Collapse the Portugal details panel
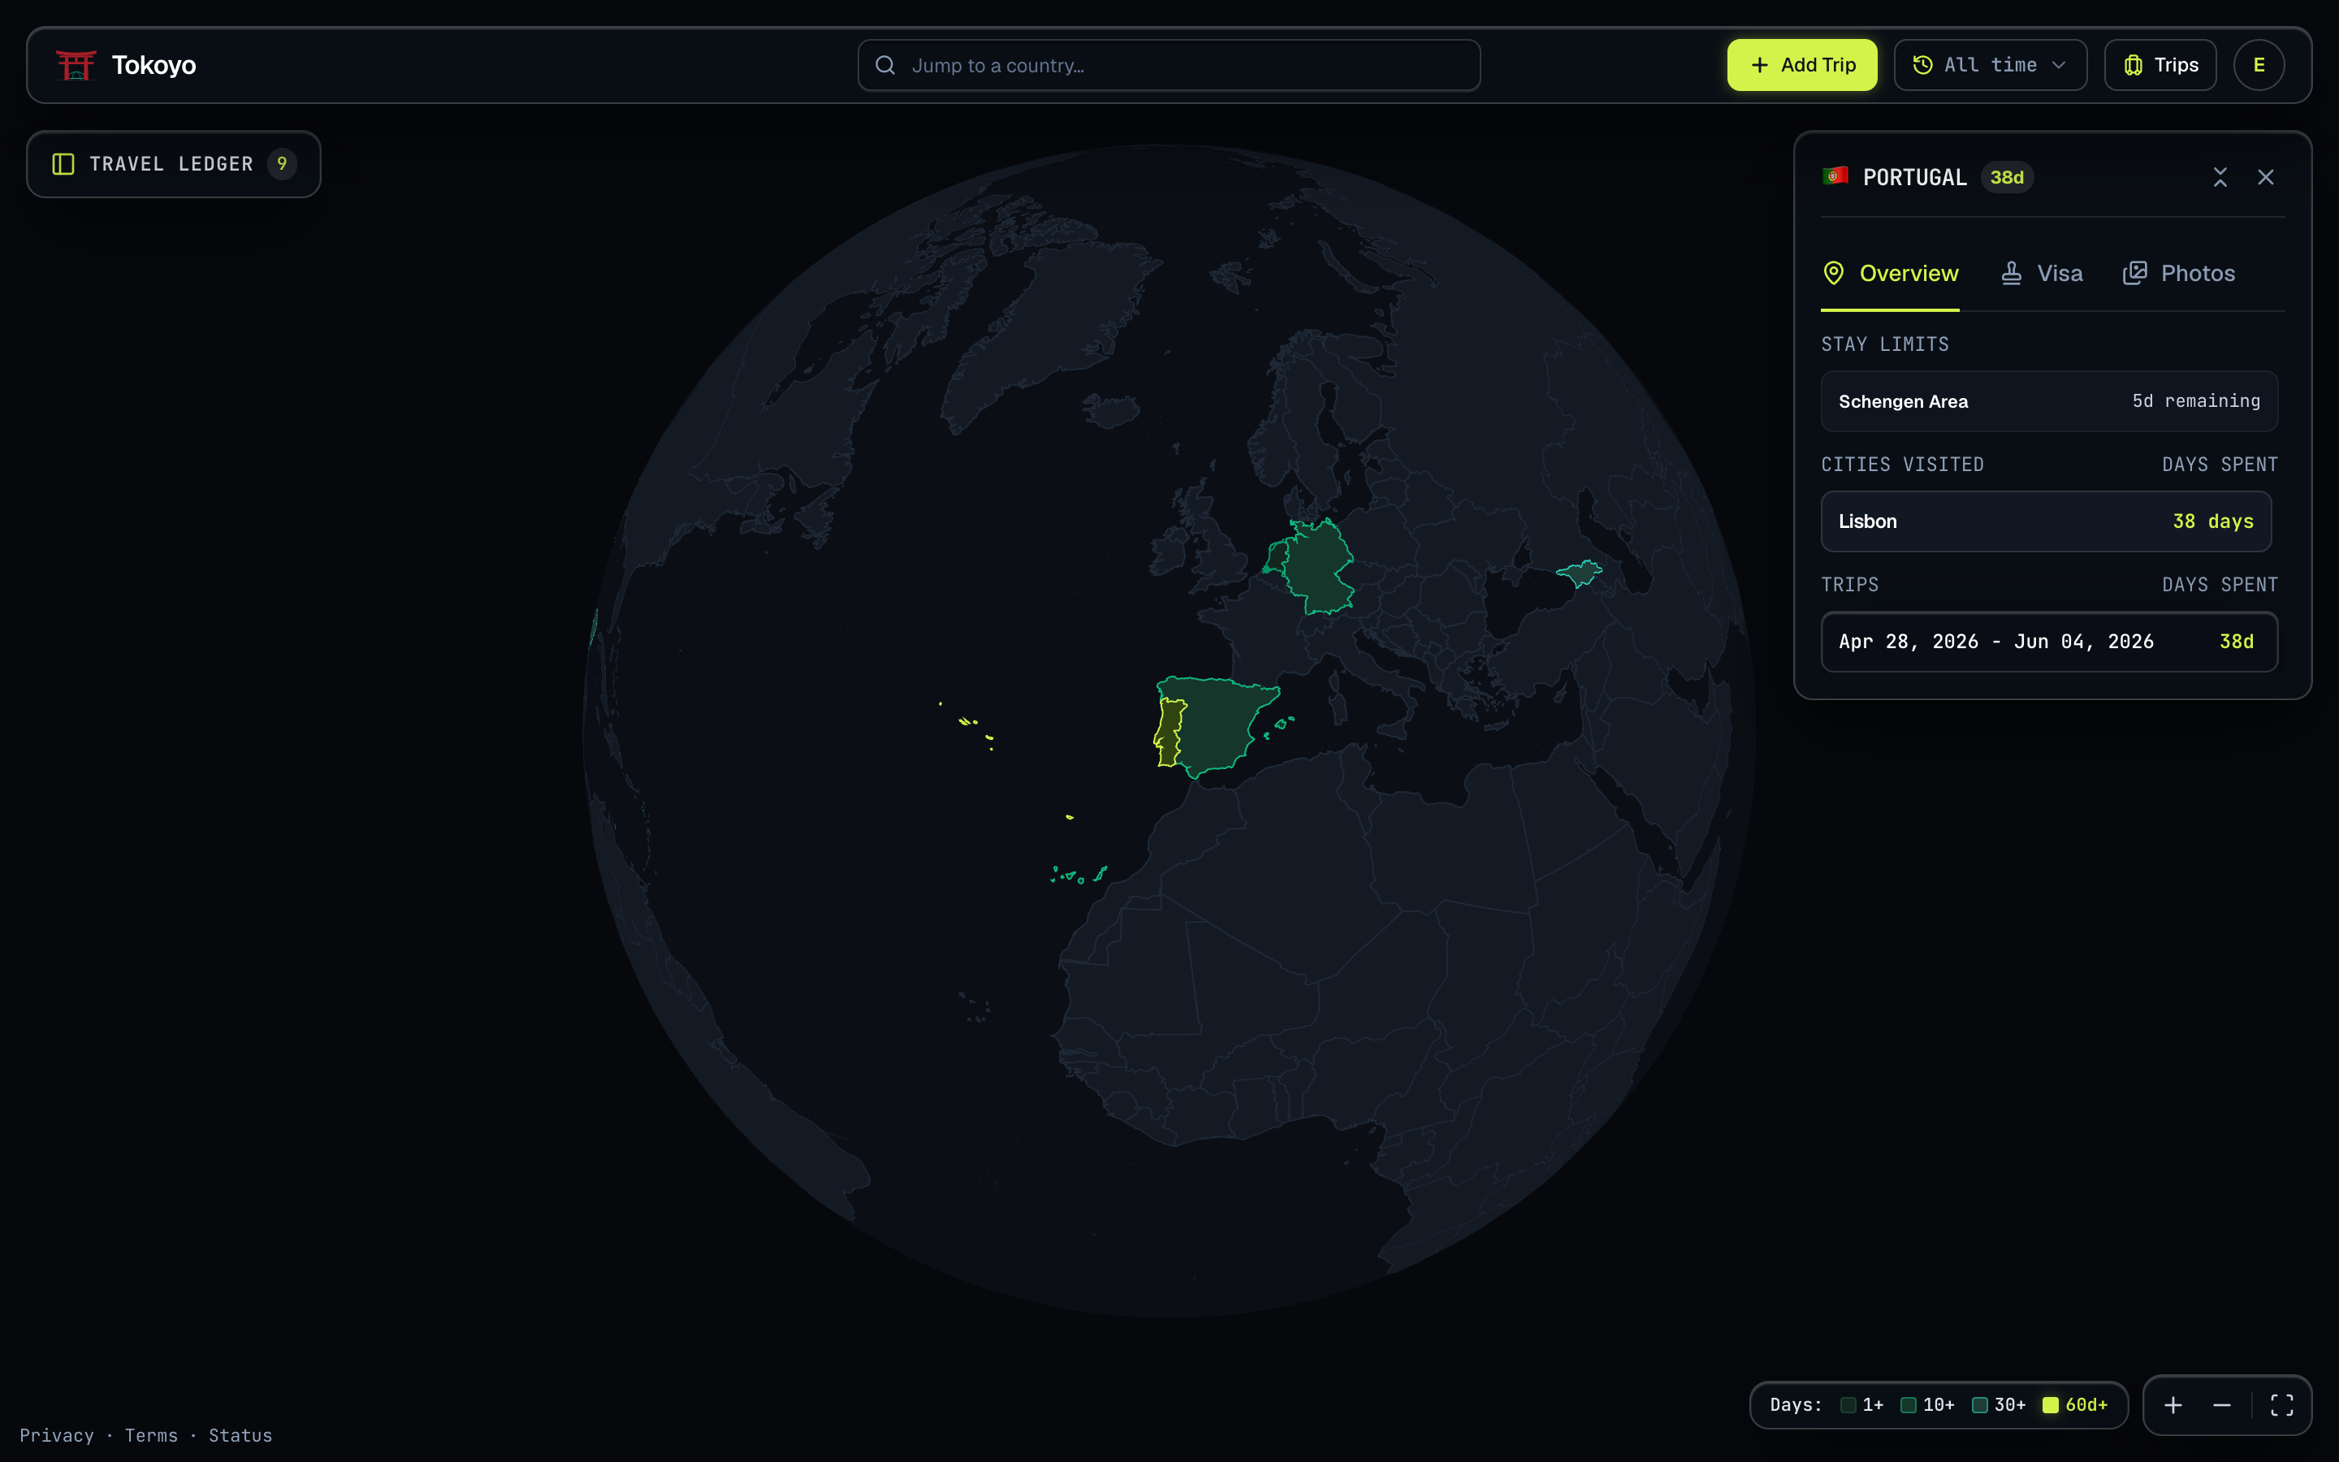 [x=2219, y=177]
